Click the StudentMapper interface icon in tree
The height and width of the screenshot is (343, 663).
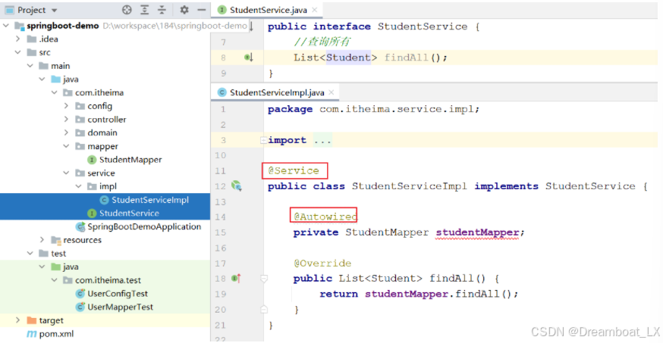92,160
